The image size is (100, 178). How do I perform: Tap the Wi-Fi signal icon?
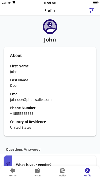pos(14,3)
